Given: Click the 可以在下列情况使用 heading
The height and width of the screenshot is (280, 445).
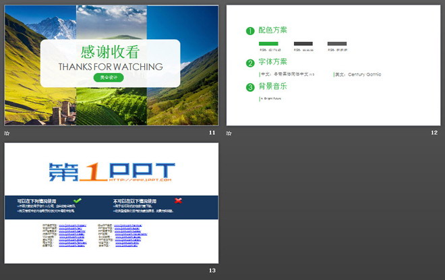Looking at the screenshot, I should (x=36, y=201).
